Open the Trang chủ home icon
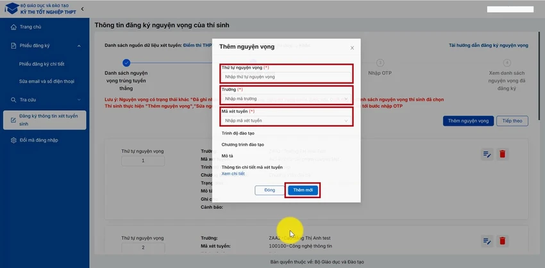This screenshot has width=545, height=268. (13, 27)
